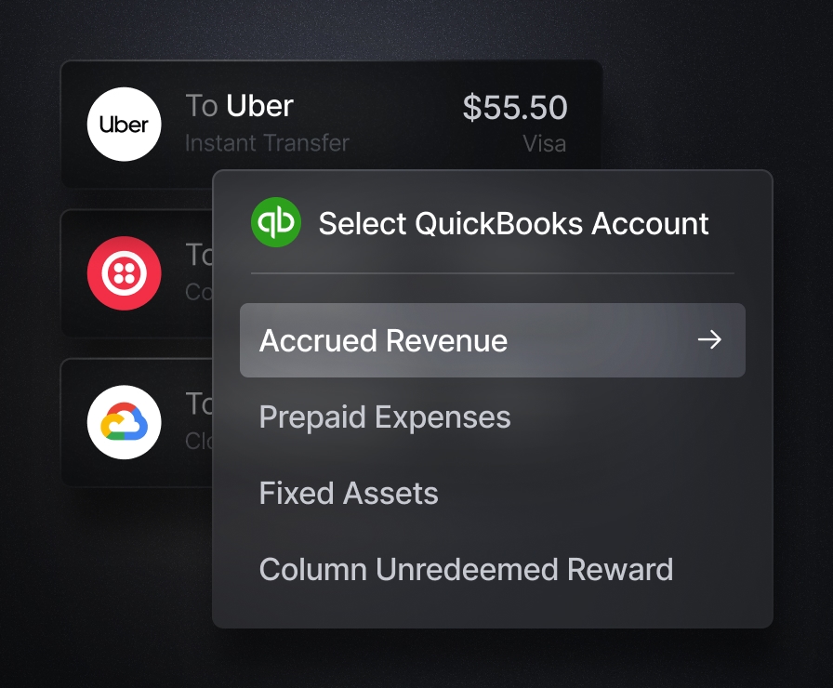Click the red Twilio logo icon
Screen dimensions: 833x688
click(124, 273)
